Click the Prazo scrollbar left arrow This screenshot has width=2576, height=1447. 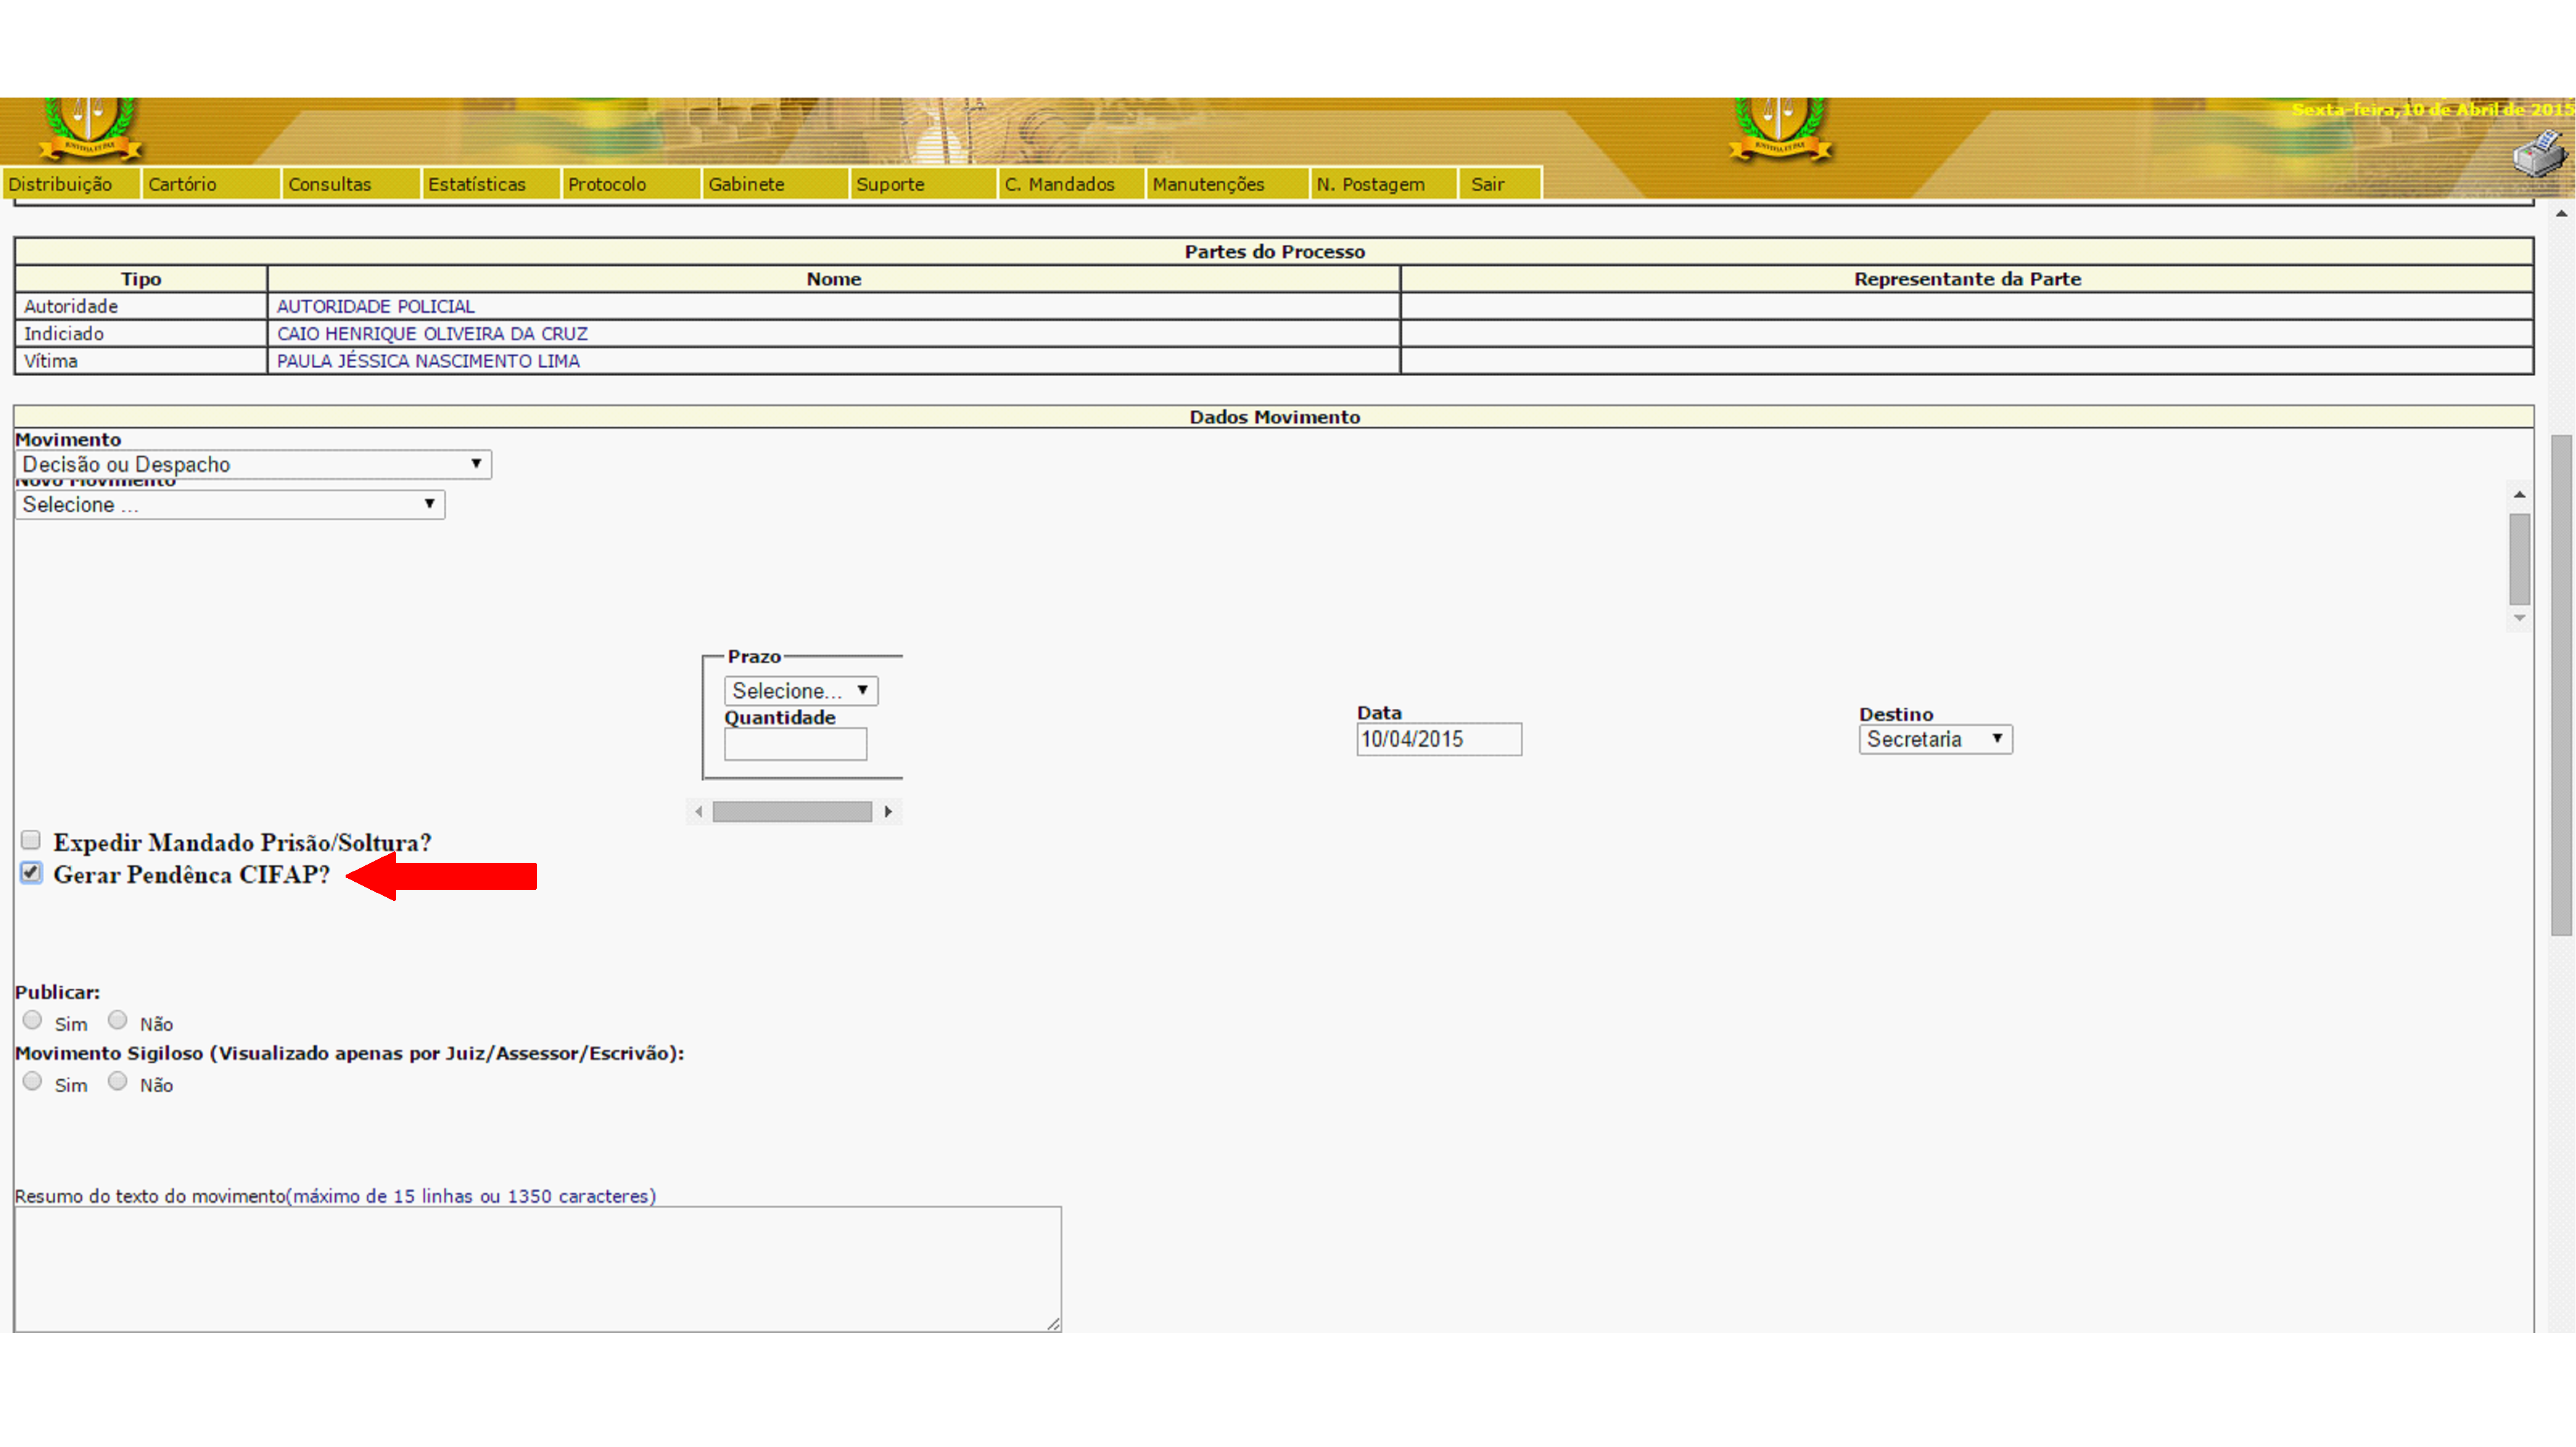click(x=699, y=811)
